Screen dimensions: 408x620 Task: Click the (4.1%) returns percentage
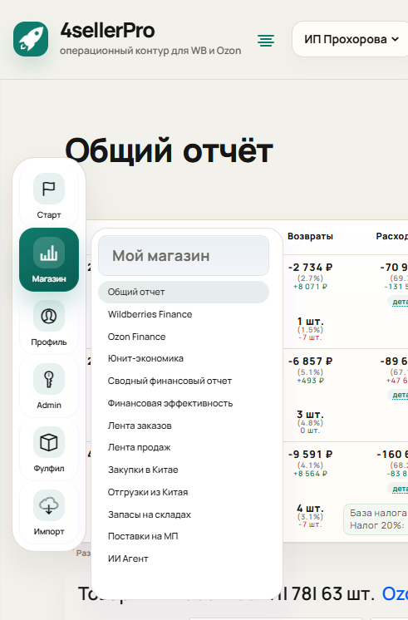coord(310,465)
